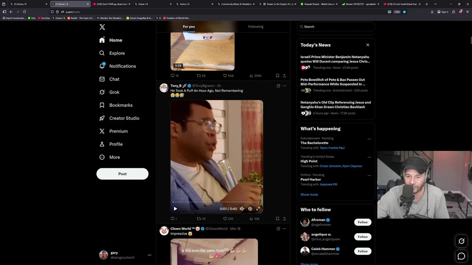Open more options for The Bachelorette trend

point(369,139)
